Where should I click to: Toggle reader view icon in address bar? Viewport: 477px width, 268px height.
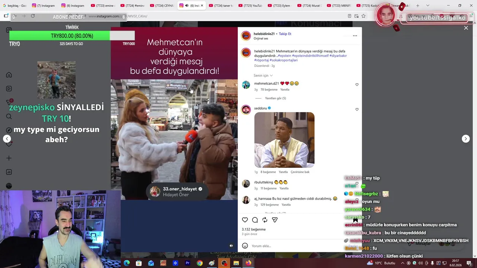349,16
